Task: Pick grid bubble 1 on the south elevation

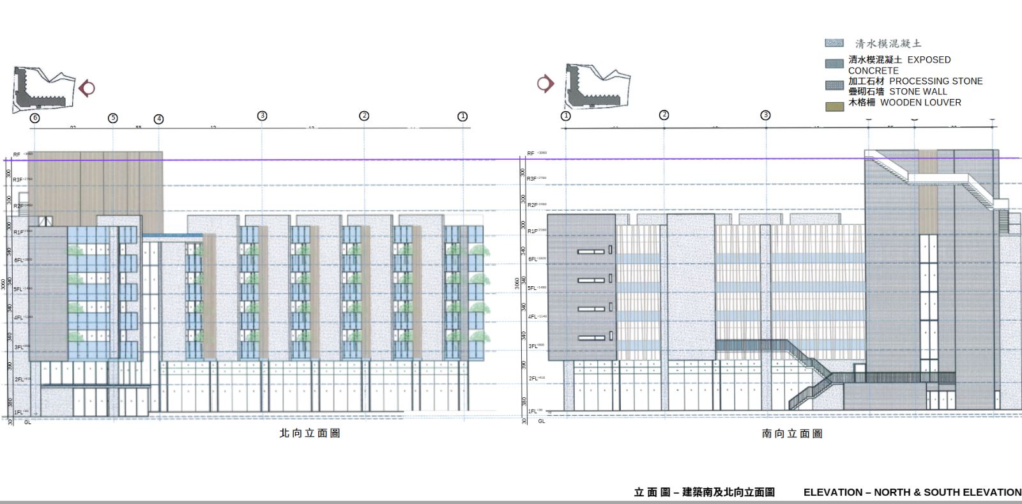Action: coord(565,116)
